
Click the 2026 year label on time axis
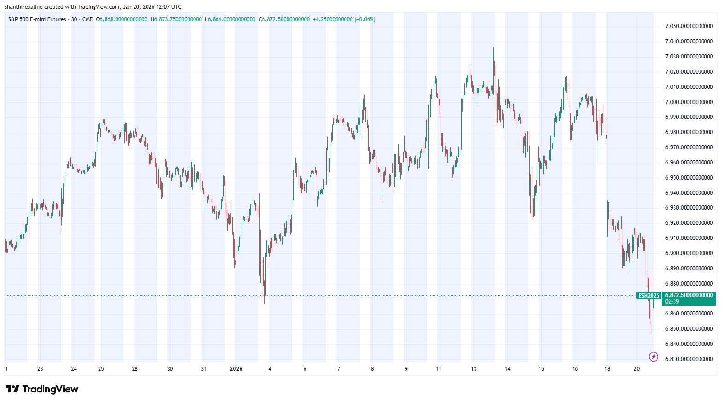pos(236,369)
